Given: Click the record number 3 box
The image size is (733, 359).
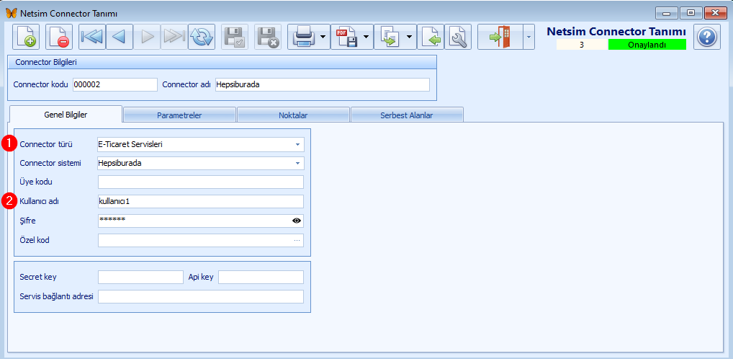Looking at the screenshot, I should [582, 45].
